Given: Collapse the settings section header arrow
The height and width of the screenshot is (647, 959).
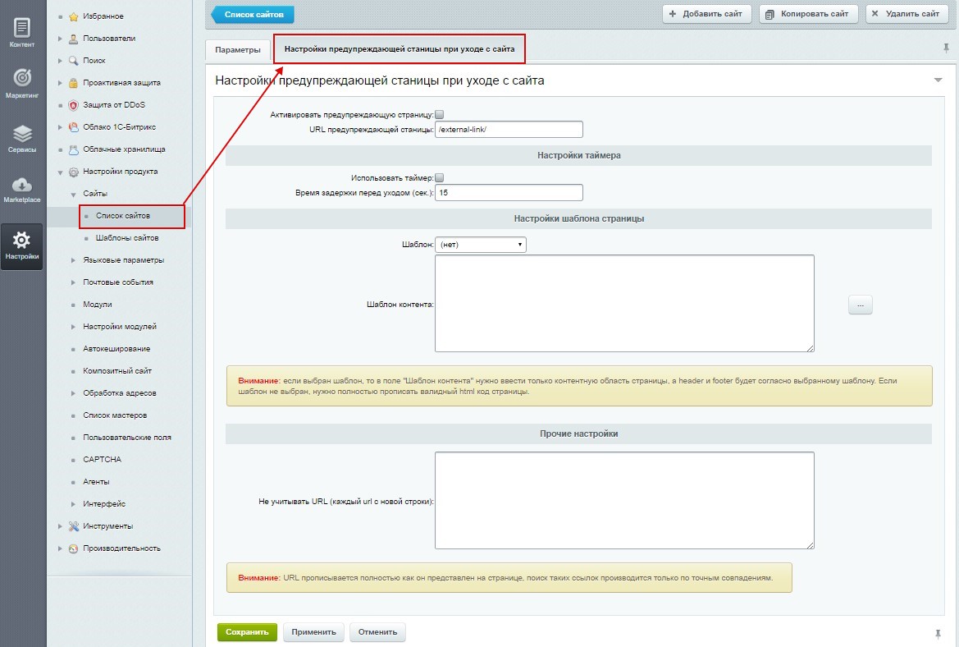Looking at the screenshot, I should pyautogui.click(x=938, y=80).
